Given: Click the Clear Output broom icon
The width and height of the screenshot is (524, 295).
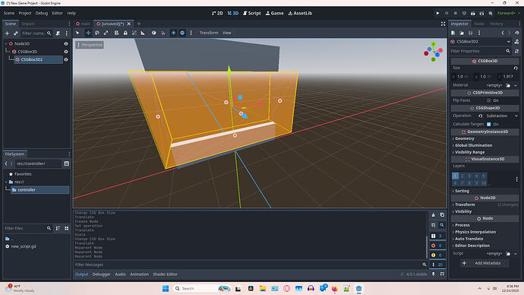Looking at the screenshot, I should click(x=434, y=214).
